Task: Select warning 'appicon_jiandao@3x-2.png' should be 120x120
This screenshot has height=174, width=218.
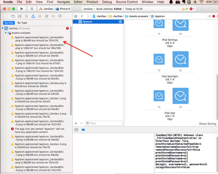Action: coord(38,69)
